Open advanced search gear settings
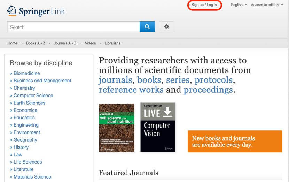 167,27
